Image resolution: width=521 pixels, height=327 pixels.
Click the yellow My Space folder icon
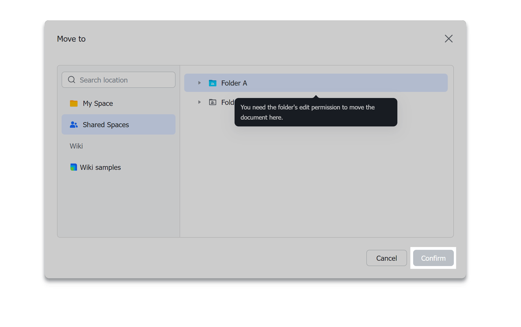pyautogui.click(x=74, y=104)
